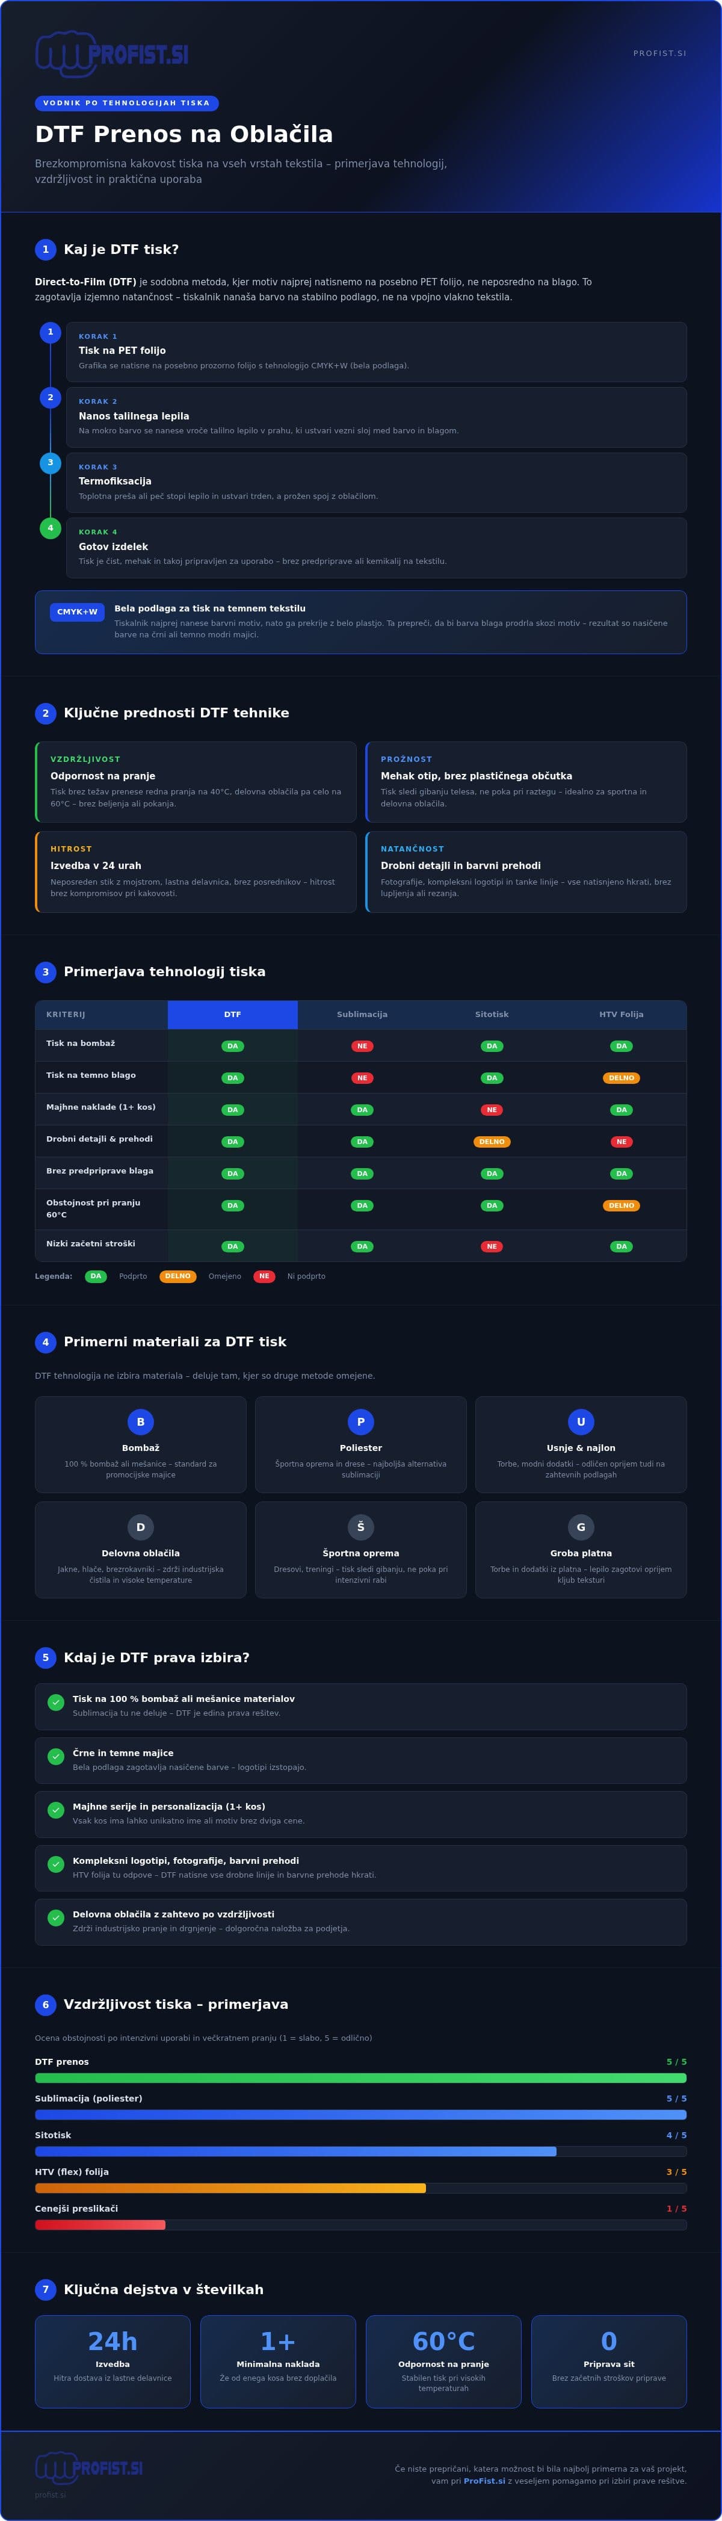Click the green DTF prenos rating bar

click(361, 2077)
